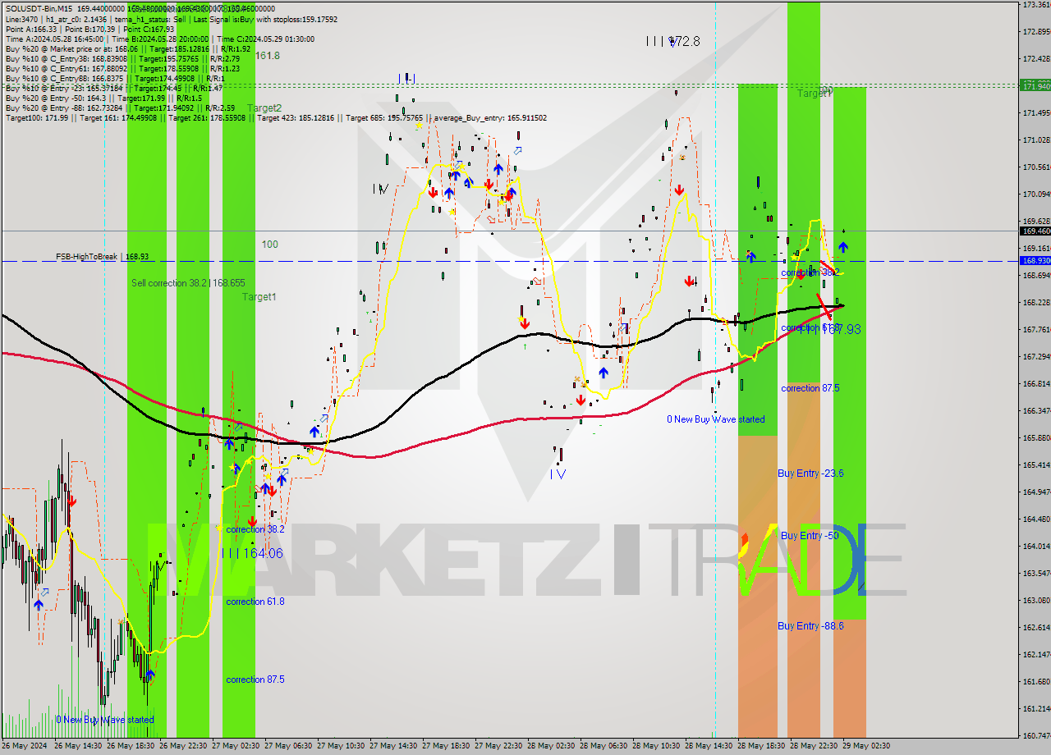
Task: Click the 26 May 18:30 time axis label
Action: coord(131,746)
